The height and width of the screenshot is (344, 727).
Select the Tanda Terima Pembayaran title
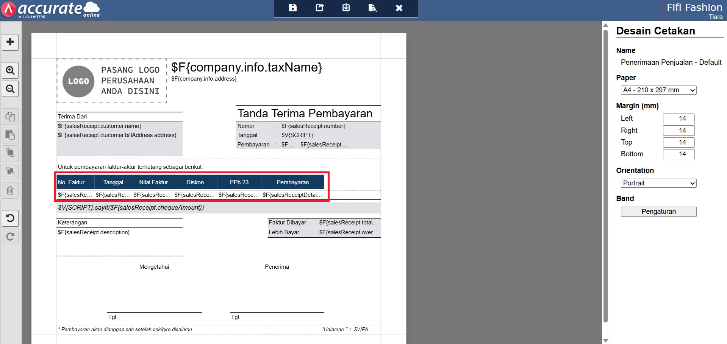305,114
